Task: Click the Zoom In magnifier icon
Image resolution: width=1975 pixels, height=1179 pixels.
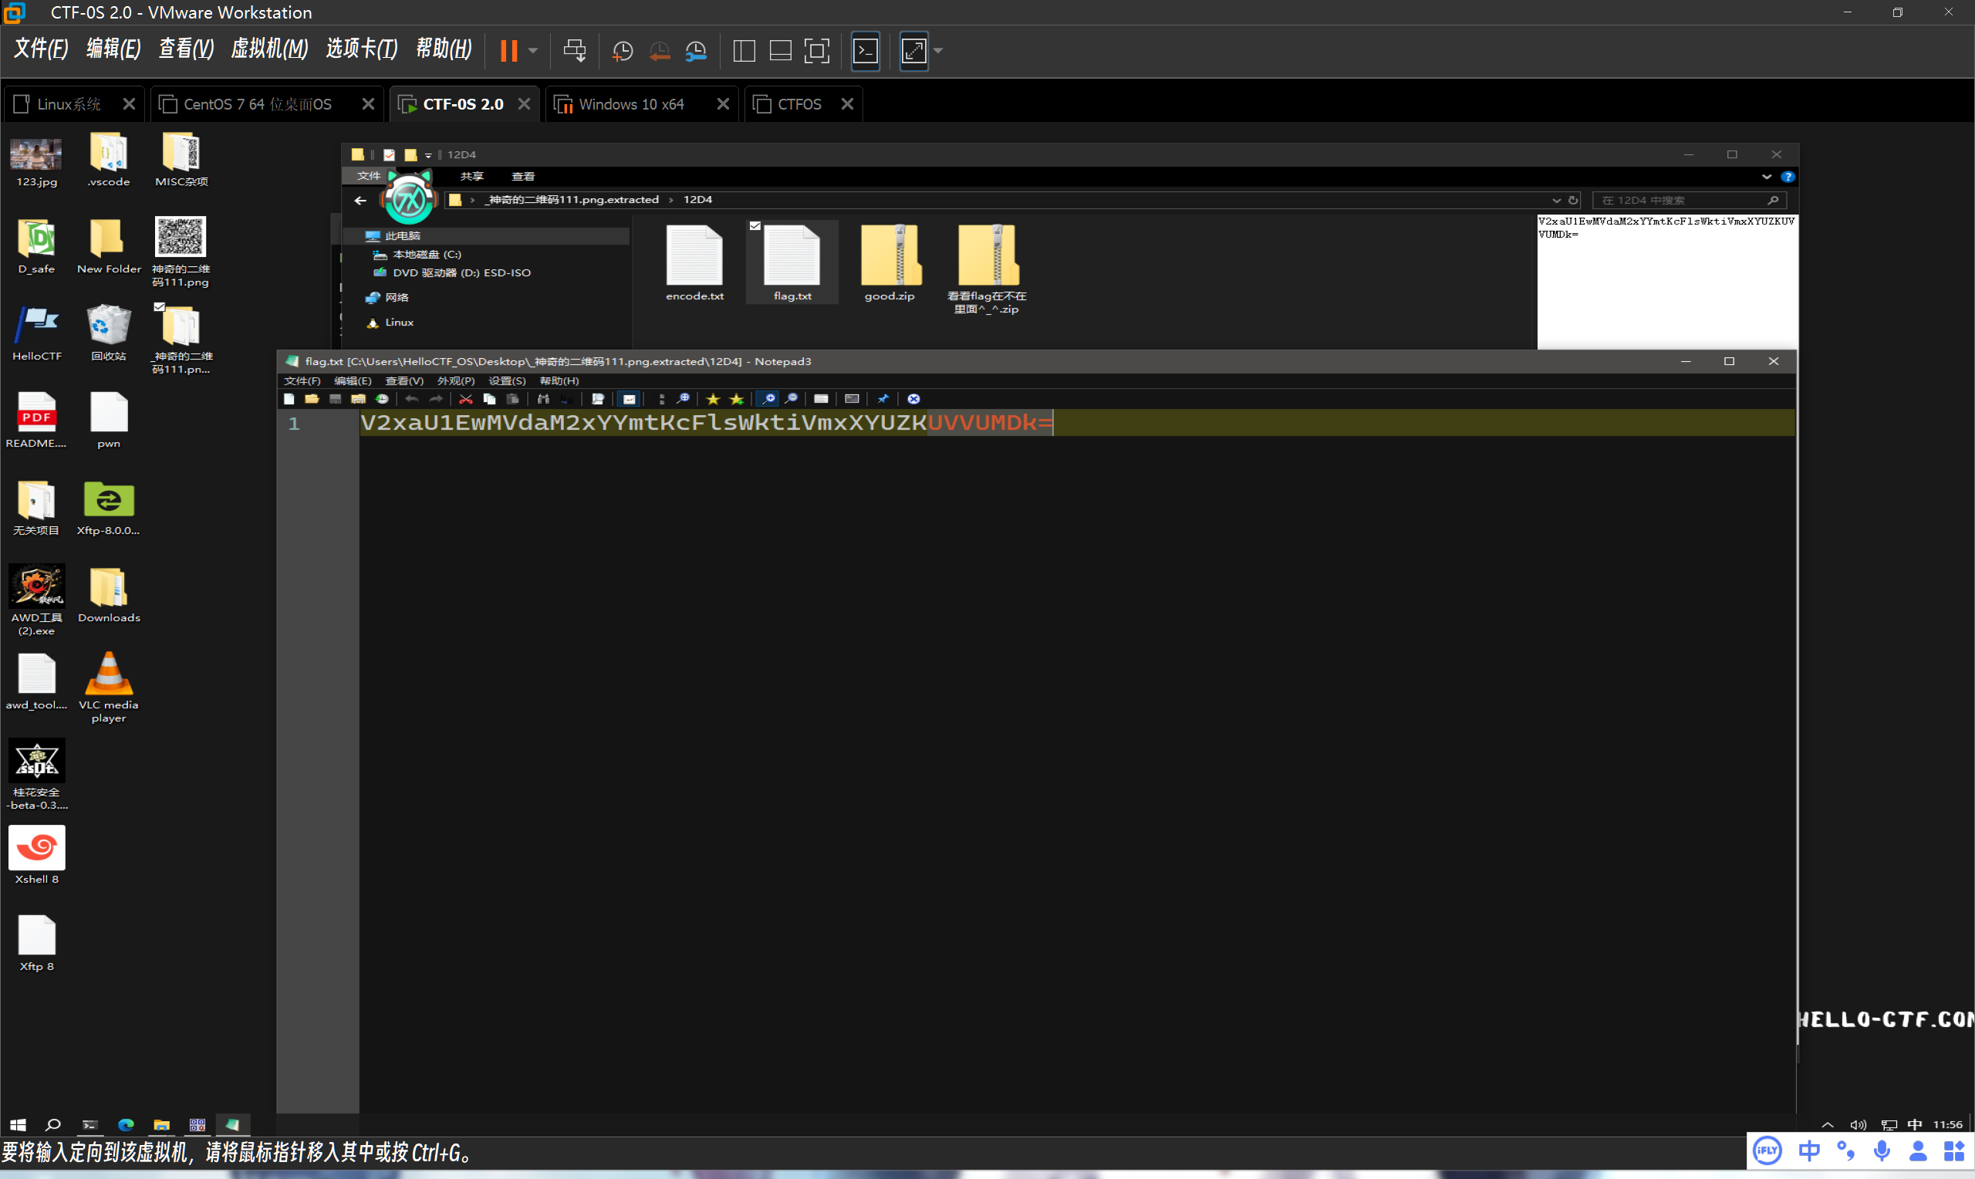Action: coord(768,399)
